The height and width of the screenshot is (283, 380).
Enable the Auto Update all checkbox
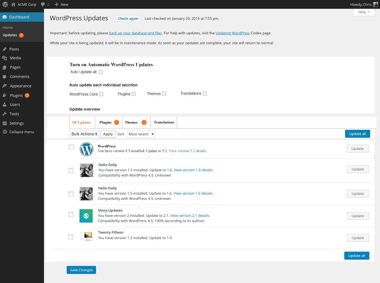click(101, 72)
